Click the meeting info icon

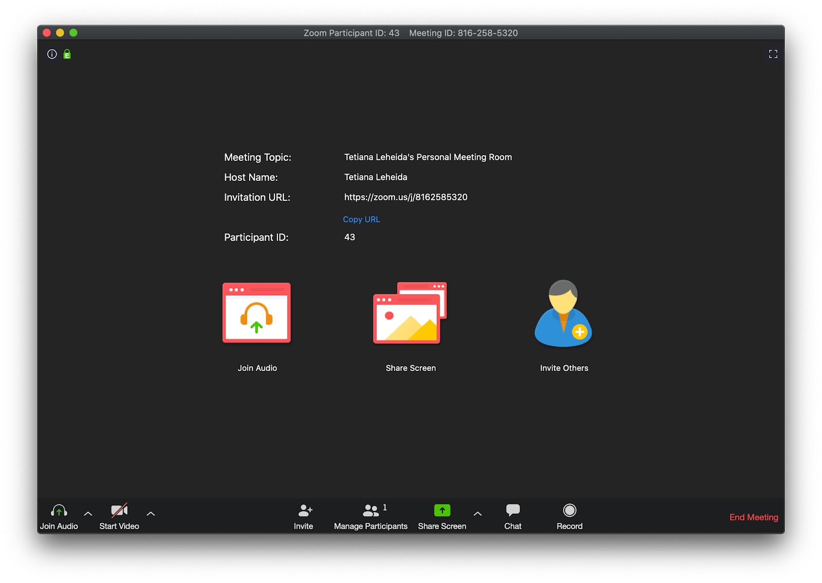(x=52, y=54)
